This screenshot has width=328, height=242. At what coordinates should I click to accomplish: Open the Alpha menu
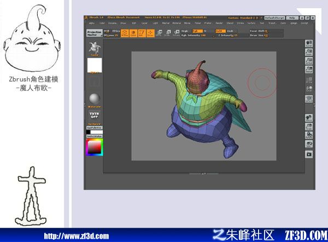click(x=92, y=23)
